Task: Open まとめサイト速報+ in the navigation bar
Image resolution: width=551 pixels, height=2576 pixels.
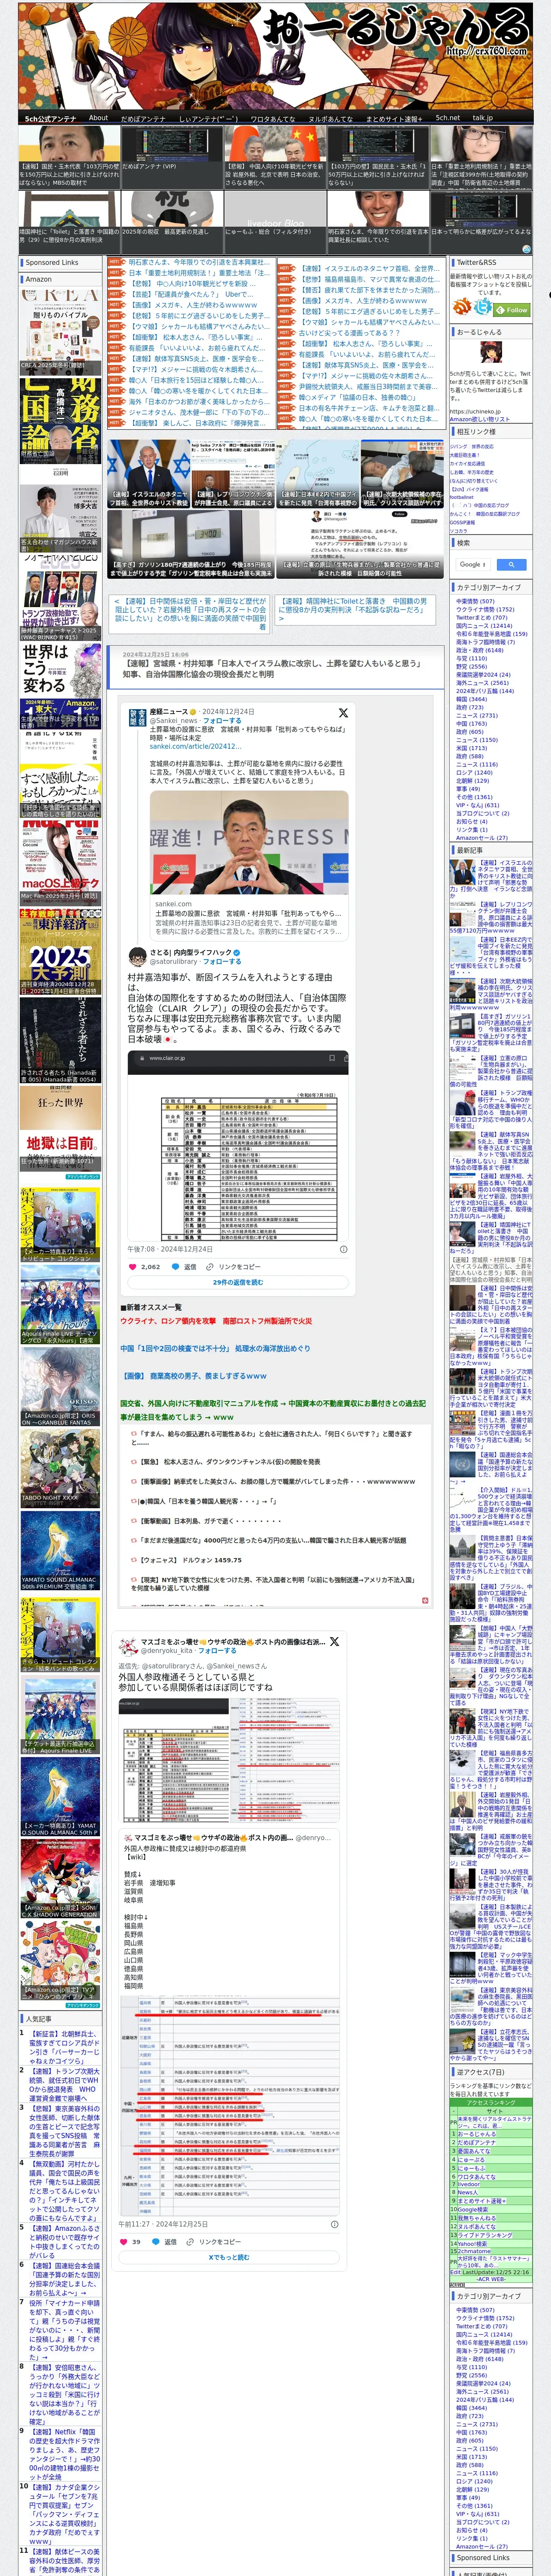Action: click(394, 118)
